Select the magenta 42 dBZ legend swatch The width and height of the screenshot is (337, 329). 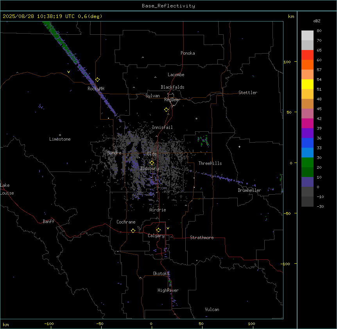tap(307, 123)
